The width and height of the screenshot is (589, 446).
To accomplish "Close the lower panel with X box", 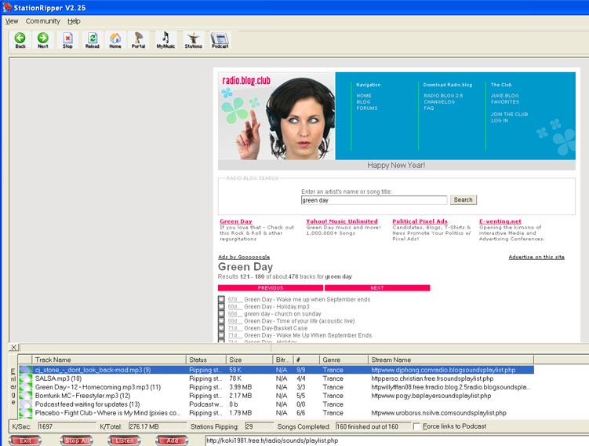I will tap(13, 347).
